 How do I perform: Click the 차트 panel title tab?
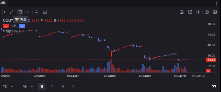(x=3, y=3)
